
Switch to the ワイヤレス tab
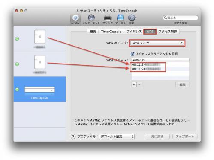pyautogui.click(x=134, y=32)
